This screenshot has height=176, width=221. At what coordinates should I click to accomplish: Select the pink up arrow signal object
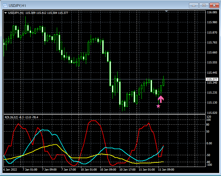click(x=161, y=99)
